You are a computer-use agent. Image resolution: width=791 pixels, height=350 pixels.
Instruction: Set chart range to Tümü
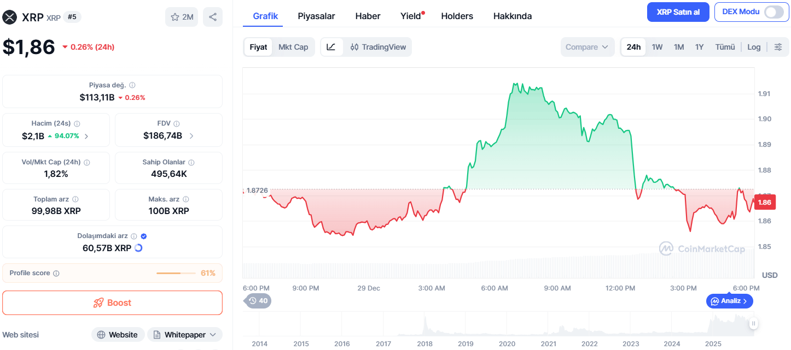pyautogui.click(x=725, y=47)
